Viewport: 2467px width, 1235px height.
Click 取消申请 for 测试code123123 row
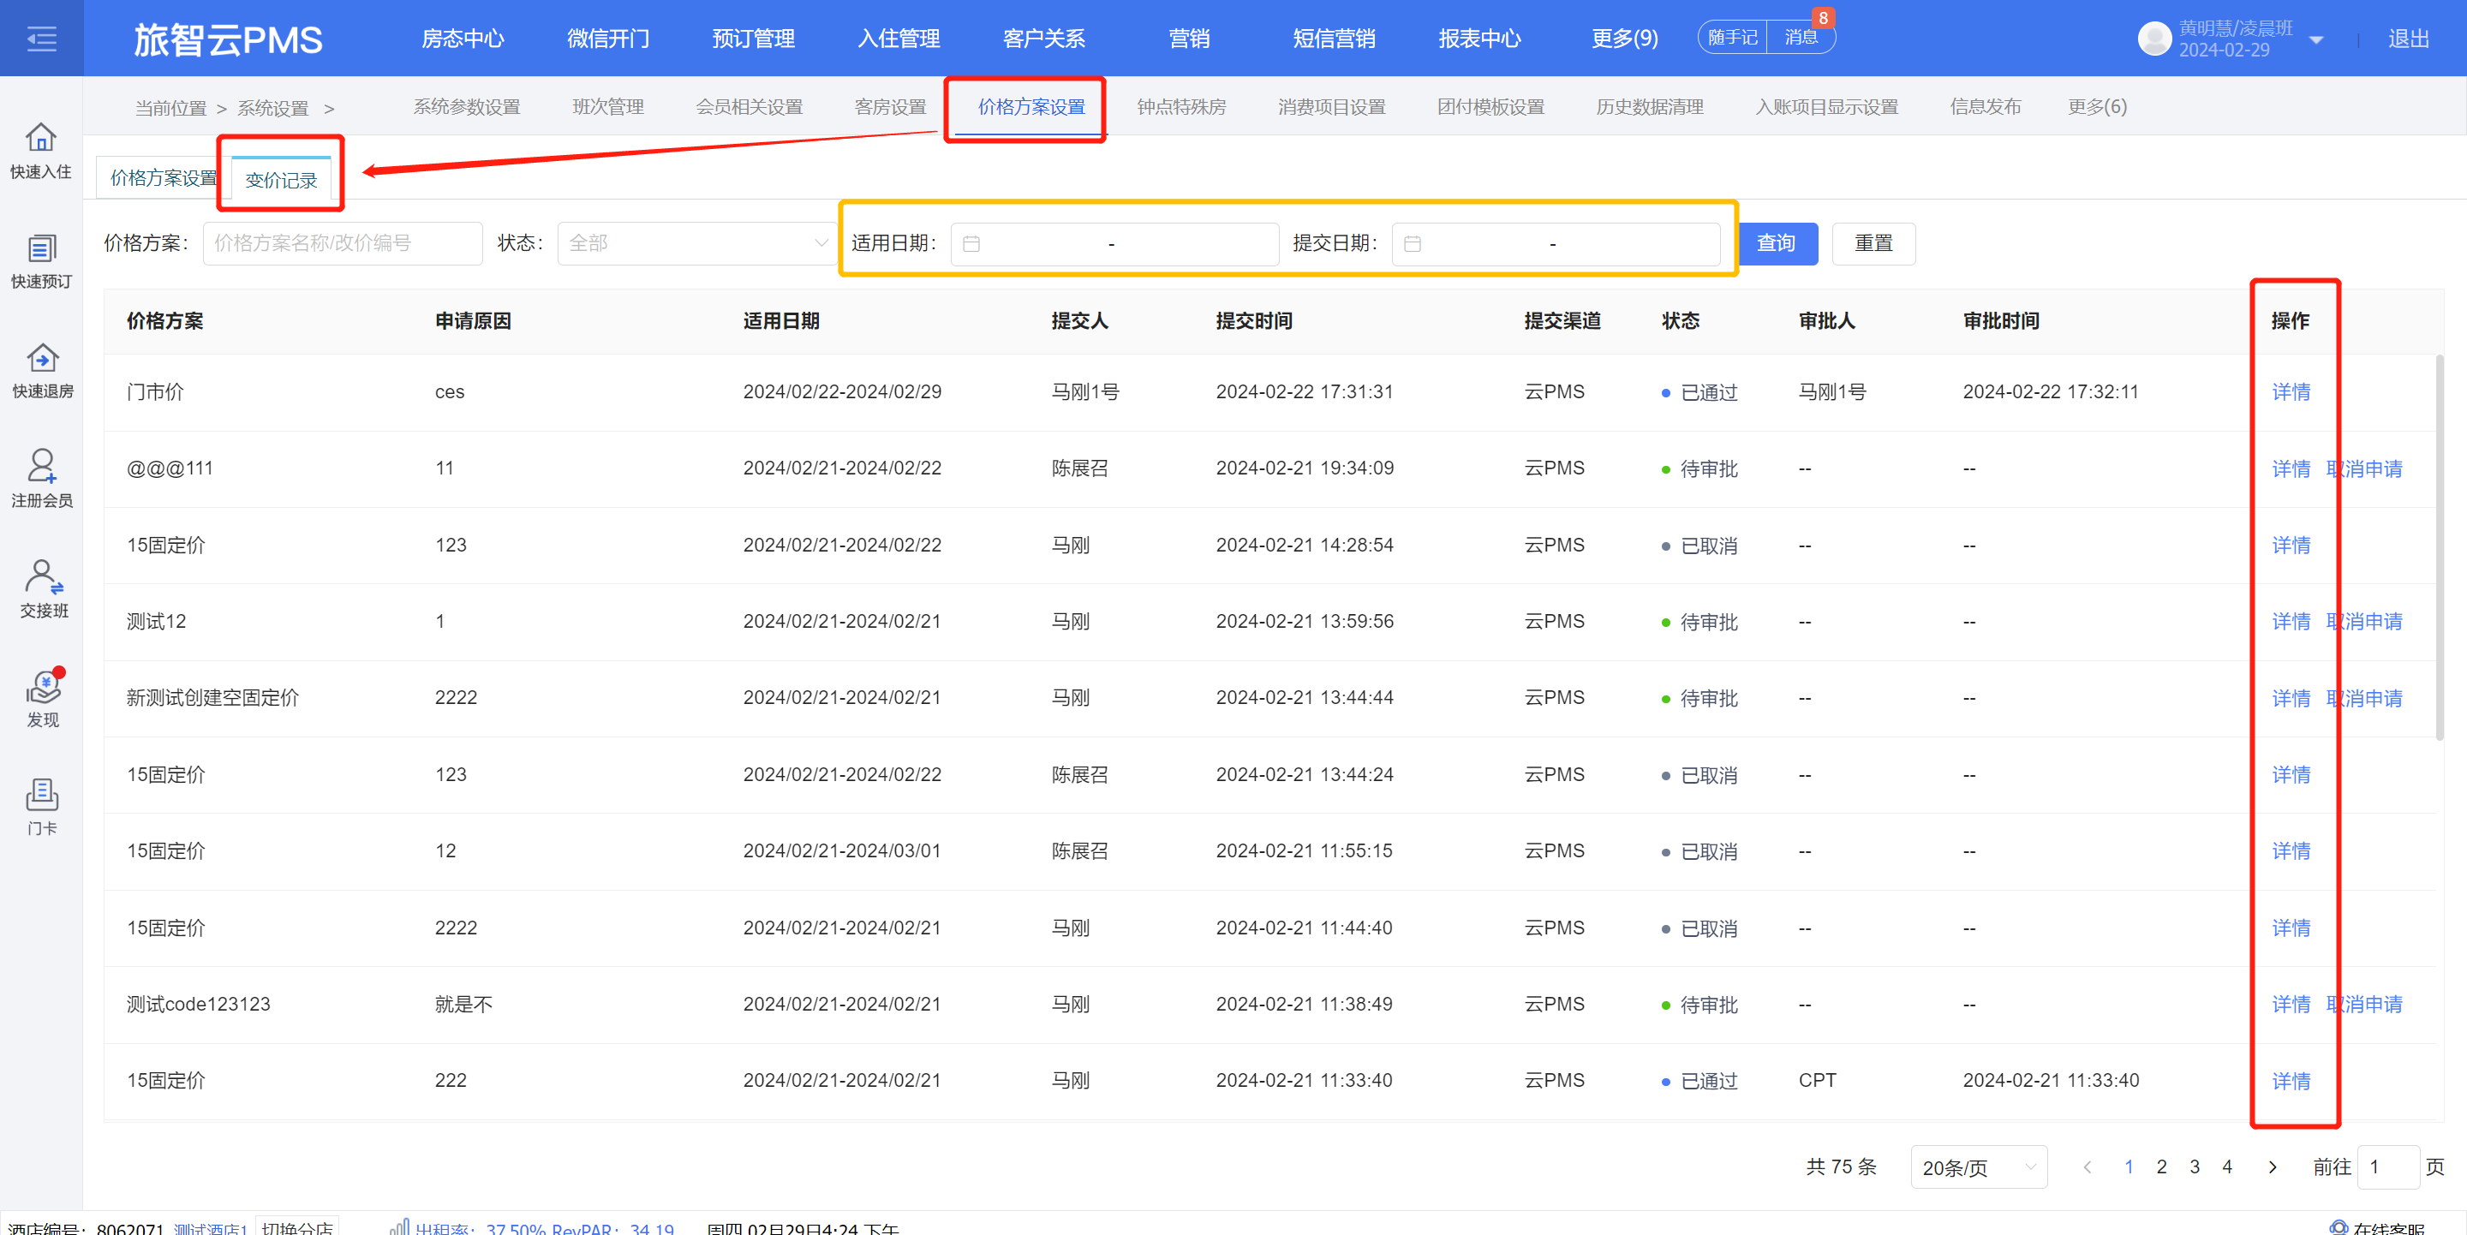tap(2363, 1005)
